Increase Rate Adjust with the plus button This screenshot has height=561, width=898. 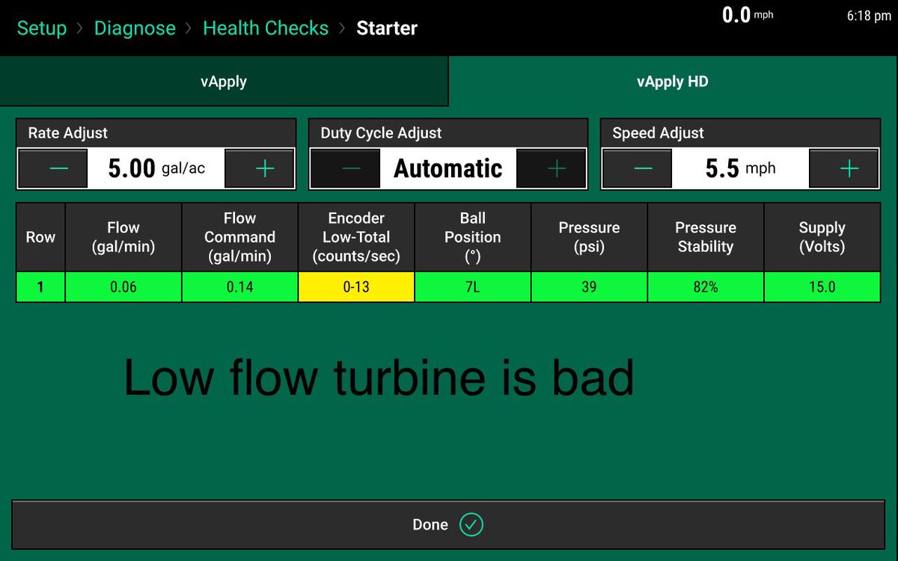259,168
